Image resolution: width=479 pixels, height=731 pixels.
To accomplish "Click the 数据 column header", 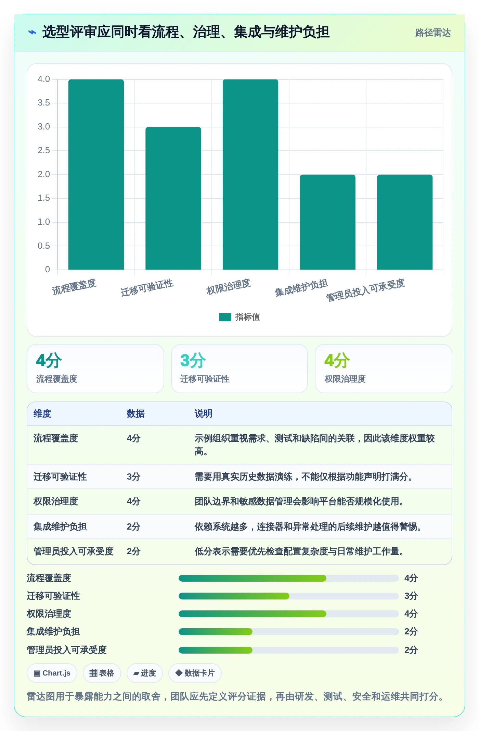I will (136, 414).
